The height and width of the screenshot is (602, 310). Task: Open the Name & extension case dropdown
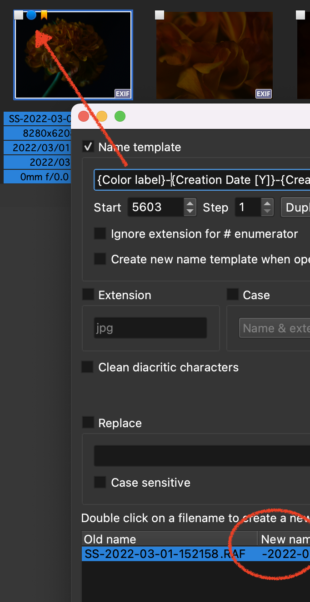(x=274, y=328)
